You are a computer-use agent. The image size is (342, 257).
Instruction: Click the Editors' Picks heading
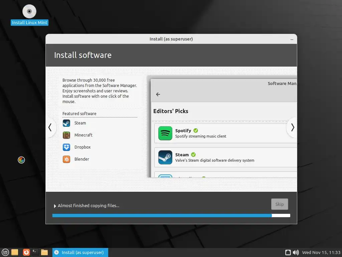point(171,111)
